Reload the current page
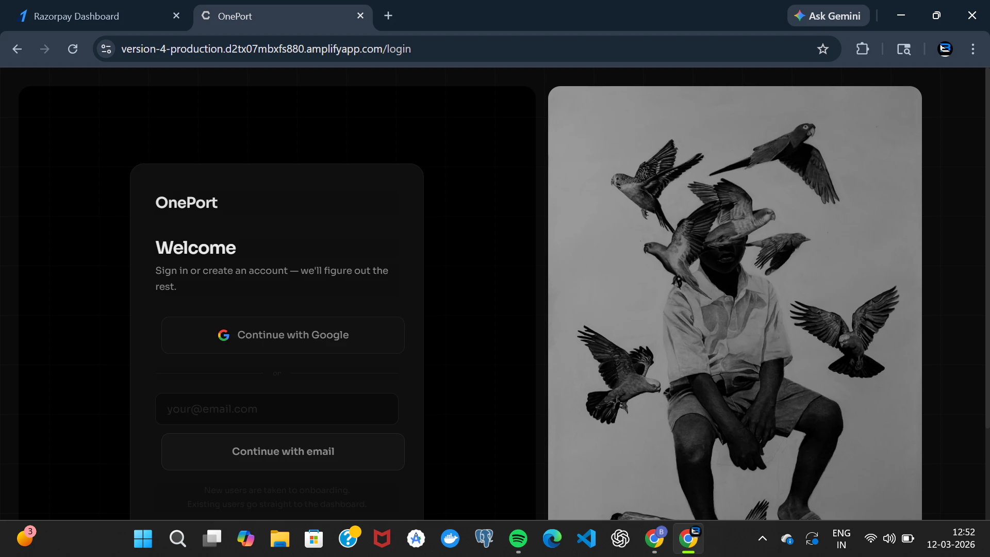Screen dimensions: 990x557 [73, 49]
